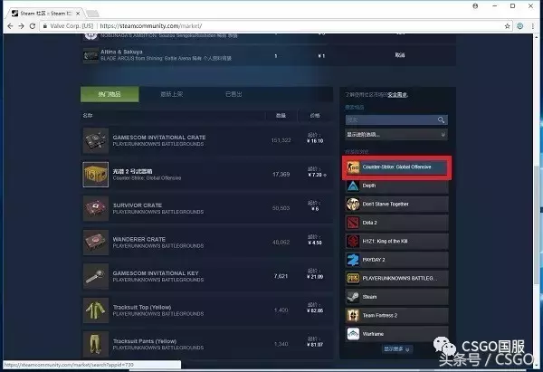Open SURVIVOR CRATE listing title
This screenshot has width=543, height=372.
(138, 205)
